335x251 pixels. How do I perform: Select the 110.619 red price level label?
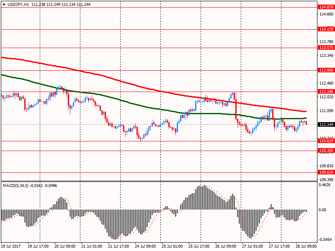326,141
